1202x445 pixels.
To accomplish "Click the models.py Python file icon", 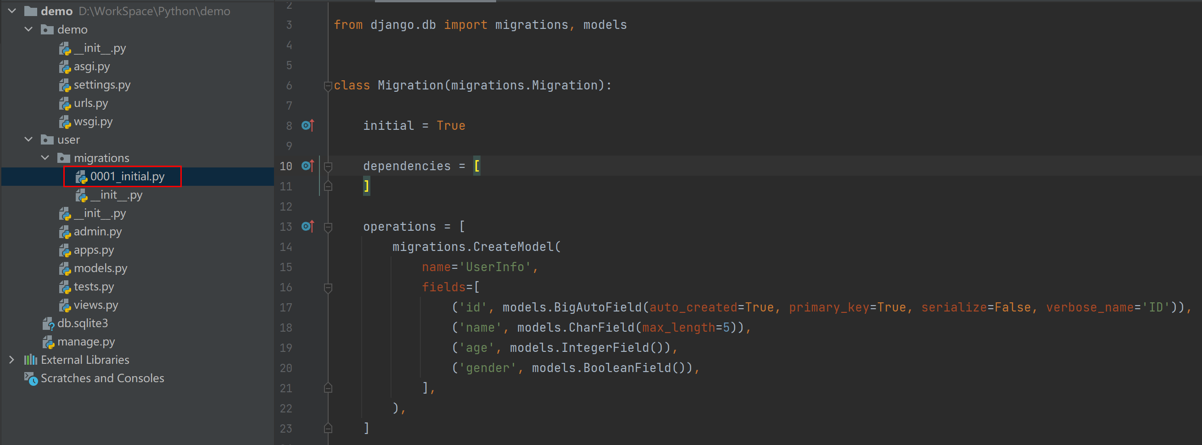I will [65, 269].
